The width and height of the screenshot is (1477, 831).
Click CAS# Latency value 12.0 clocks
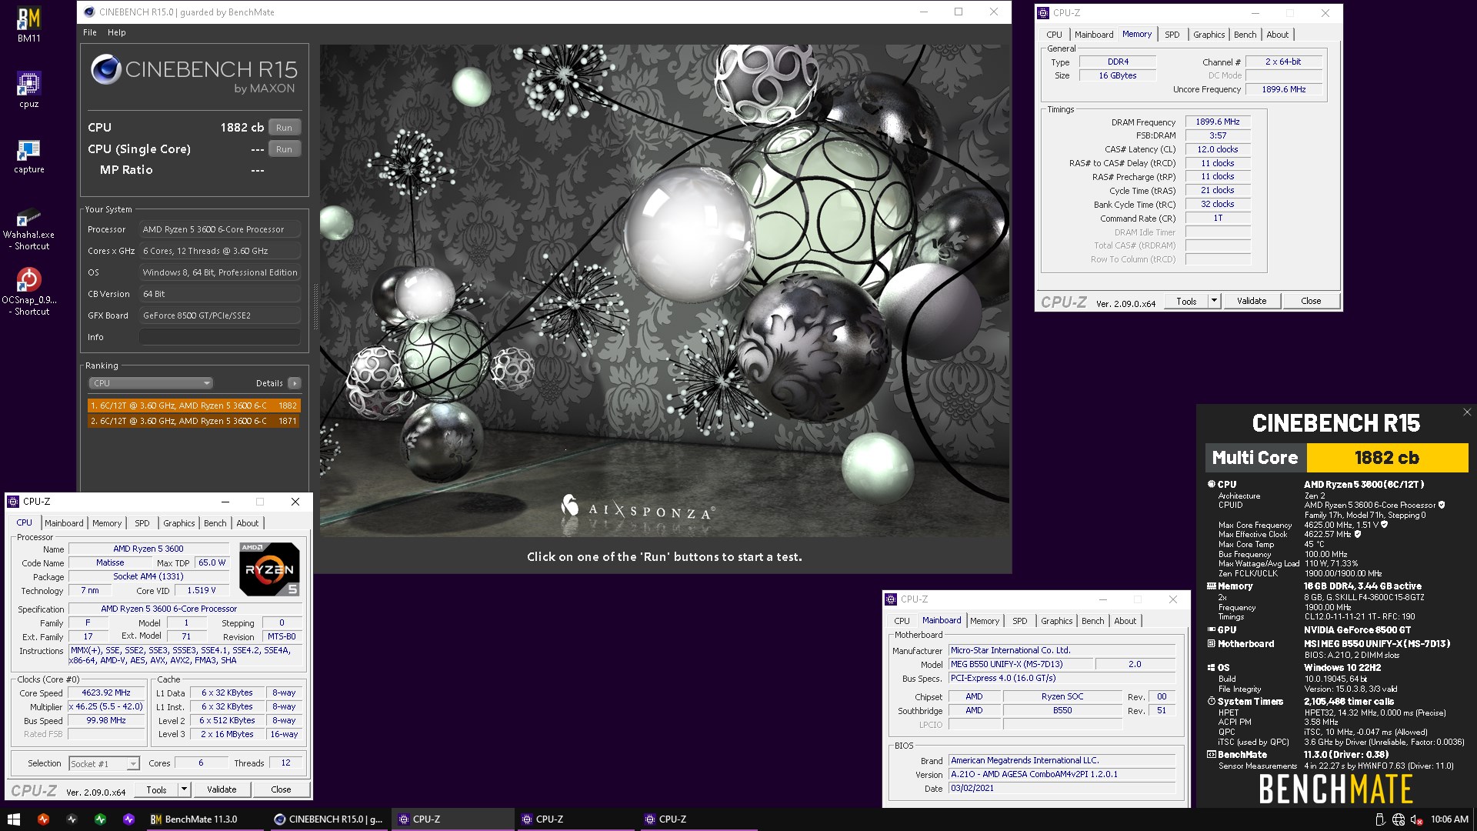point(1218,149)
